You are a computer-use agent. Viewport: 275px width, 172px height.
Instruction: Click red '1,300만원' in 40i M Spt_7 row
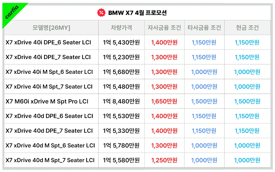coord(164,86)
